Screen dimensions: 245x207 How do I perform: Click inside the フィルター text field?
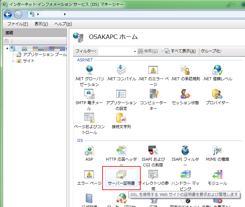(x=115, y=51)
